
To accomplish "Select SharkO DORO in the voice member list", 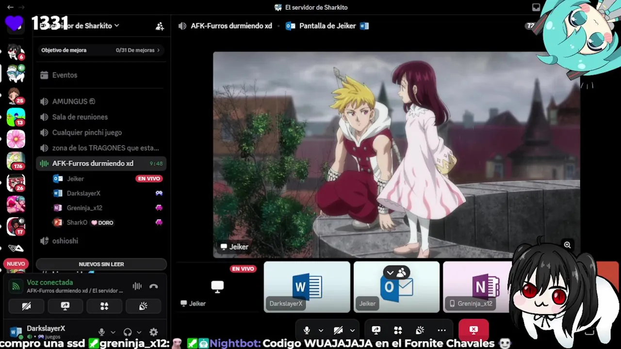I will (x=108, y=222).
